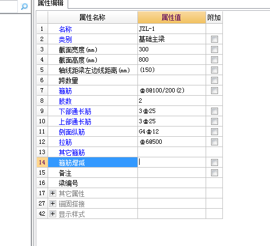Click the 下部通长筋 value cell

tap(172, 111)
